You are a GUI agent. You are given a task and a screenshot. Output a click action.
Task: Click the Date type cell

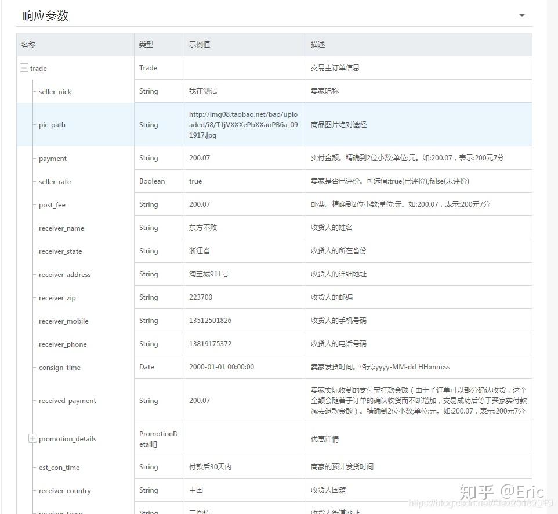tap(147, 367)
